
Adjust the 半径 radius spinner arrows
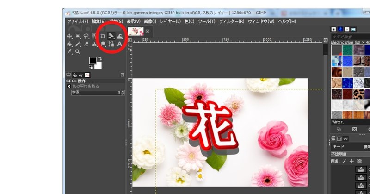pos(123,93)
